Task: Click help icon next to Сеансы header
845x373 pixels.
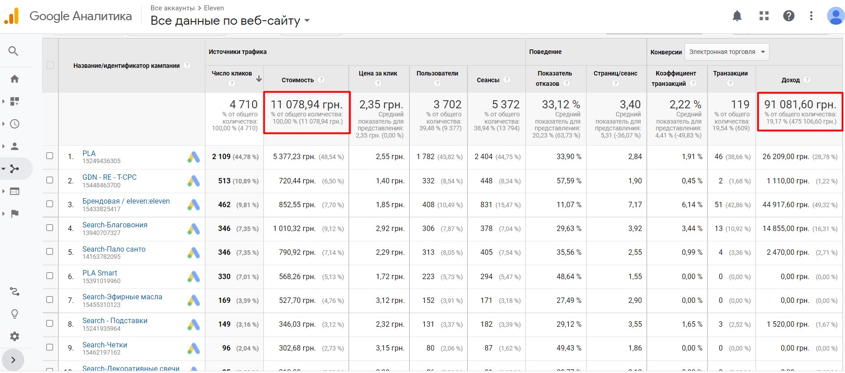Action: [507, 80]
